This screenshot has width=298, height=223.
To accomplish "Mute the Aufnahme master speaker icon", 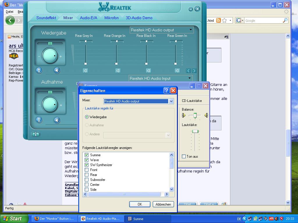I will (57, 120).
